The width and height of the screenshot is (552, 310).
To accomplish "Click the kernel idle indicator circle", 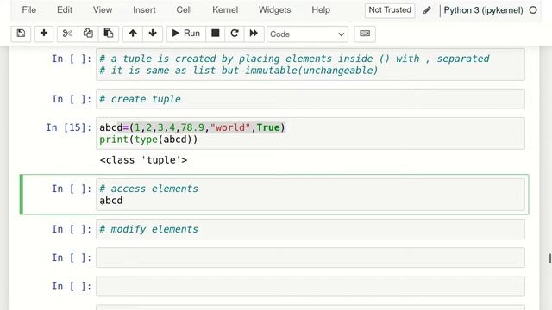I will click(x=533, y=10).
